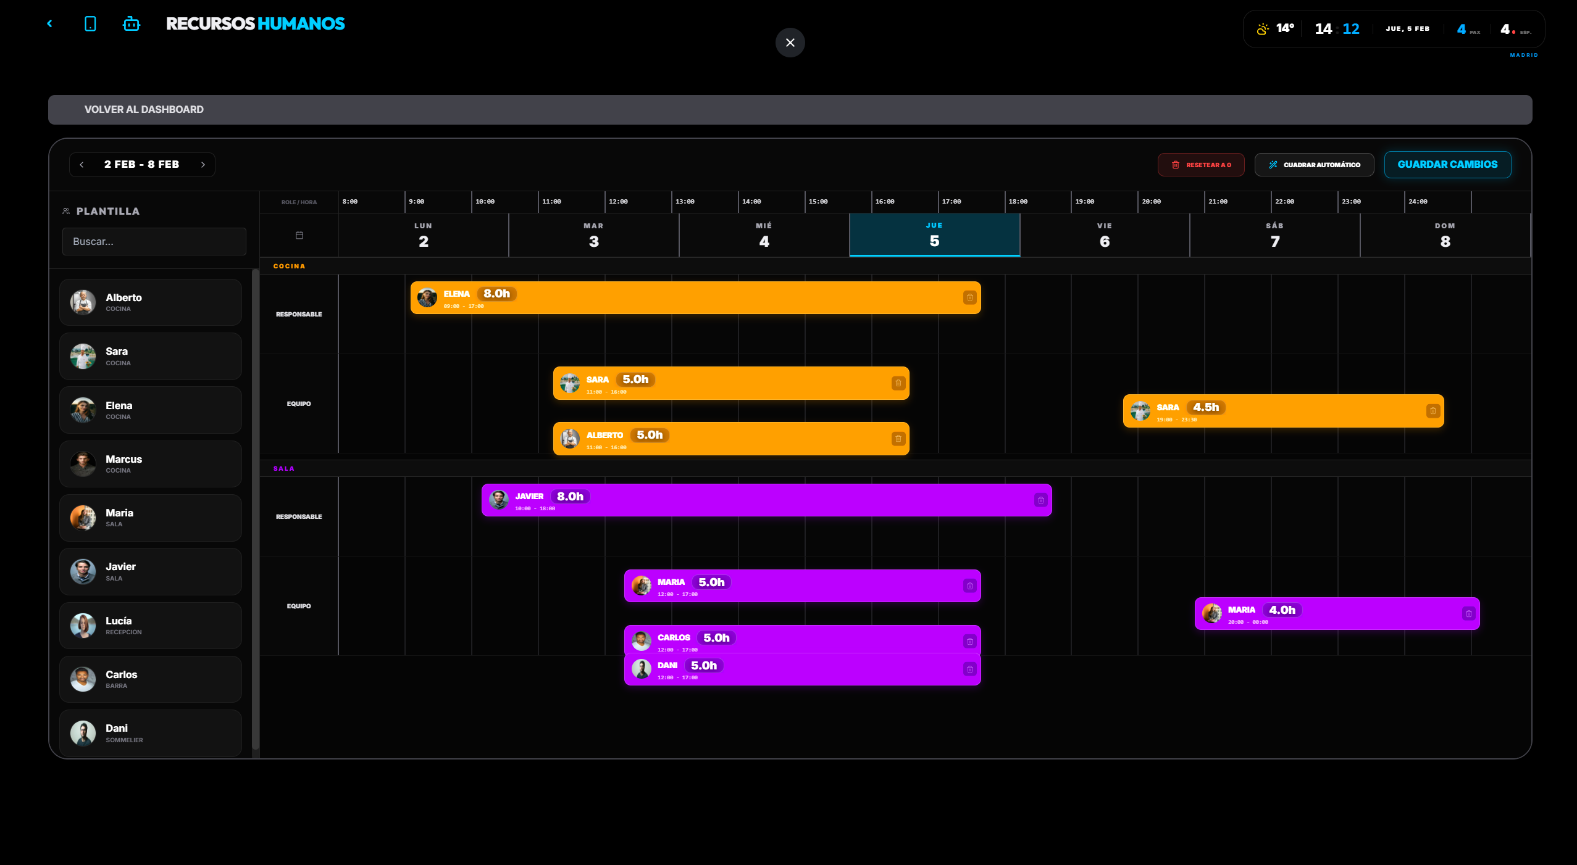Image resolution: width=1577 pixels, height=865 pixels.
Task: Delete Javier's 8.0h shift with trash icon
Action: 1040,500
